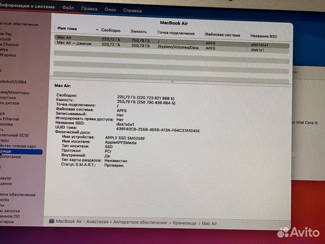This screenshot has height=244, width=325.
Task: Select the Bluetooth sidebar item
Action: (5, 39)
